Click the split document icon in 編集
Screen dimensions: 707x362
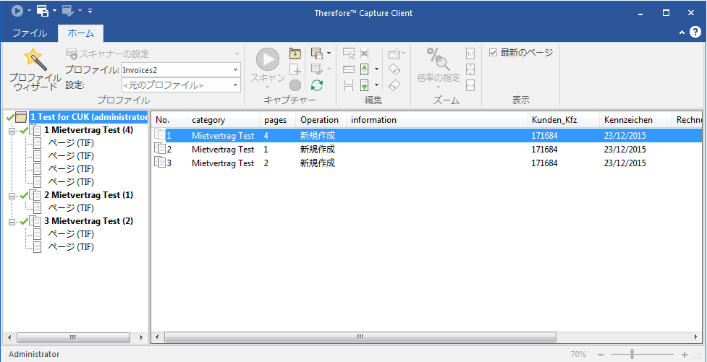(x=349, y=85)
